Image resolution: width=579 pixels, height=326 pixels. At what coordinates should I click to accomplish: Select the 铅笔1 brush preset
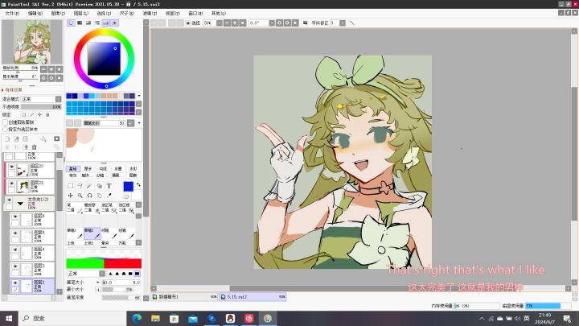tap(75, 233)
